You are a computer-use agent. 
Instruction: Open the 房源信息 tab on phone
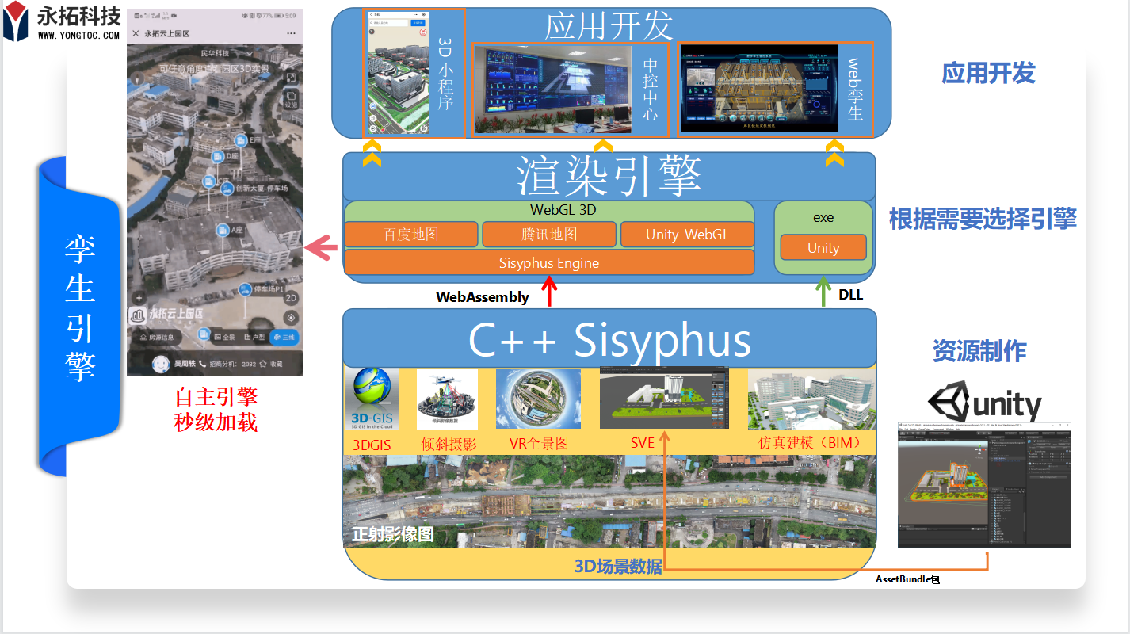158,338
